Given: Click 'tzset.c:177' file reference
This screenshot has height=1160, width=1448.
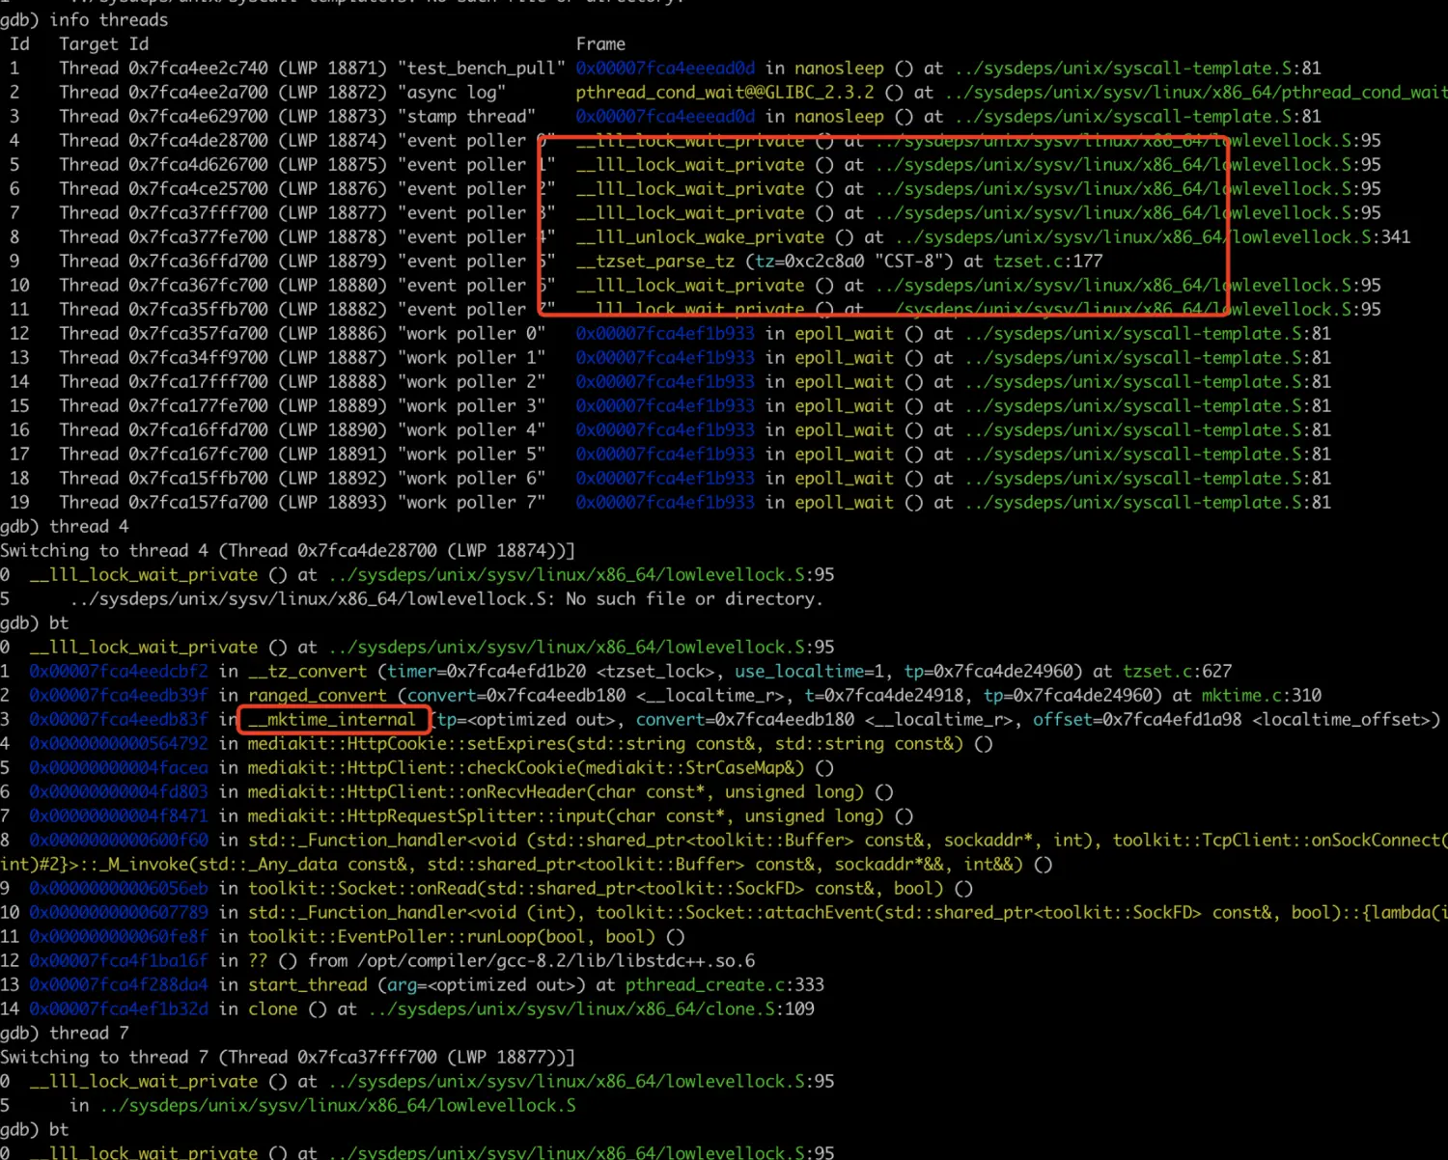Looking at the screenshot, I should [x=1047, y=261].
